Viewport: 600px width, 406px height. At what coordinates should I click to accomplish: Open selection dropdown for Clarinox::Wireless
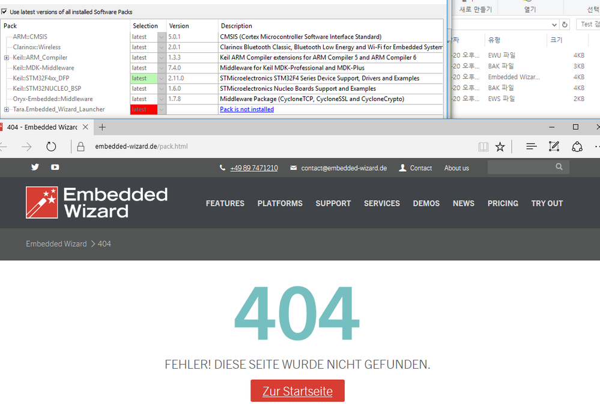162,47
